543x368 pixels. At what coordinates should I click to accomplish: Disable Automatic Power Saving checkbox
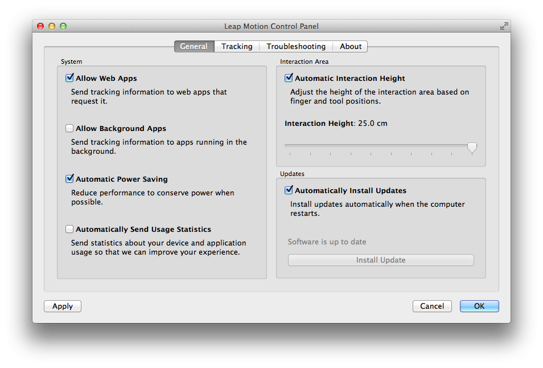pos(69,179)
